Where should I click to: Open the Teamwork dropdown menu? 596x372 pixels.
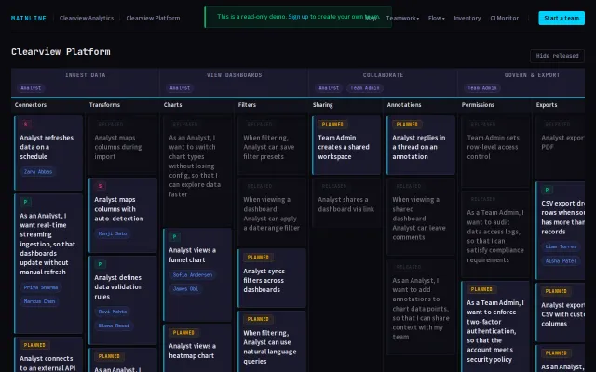(x=402, y=18)
